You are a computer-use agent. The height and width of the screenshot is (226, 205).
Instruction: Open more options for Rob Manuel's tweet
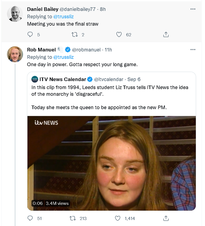tap(193, 49)
